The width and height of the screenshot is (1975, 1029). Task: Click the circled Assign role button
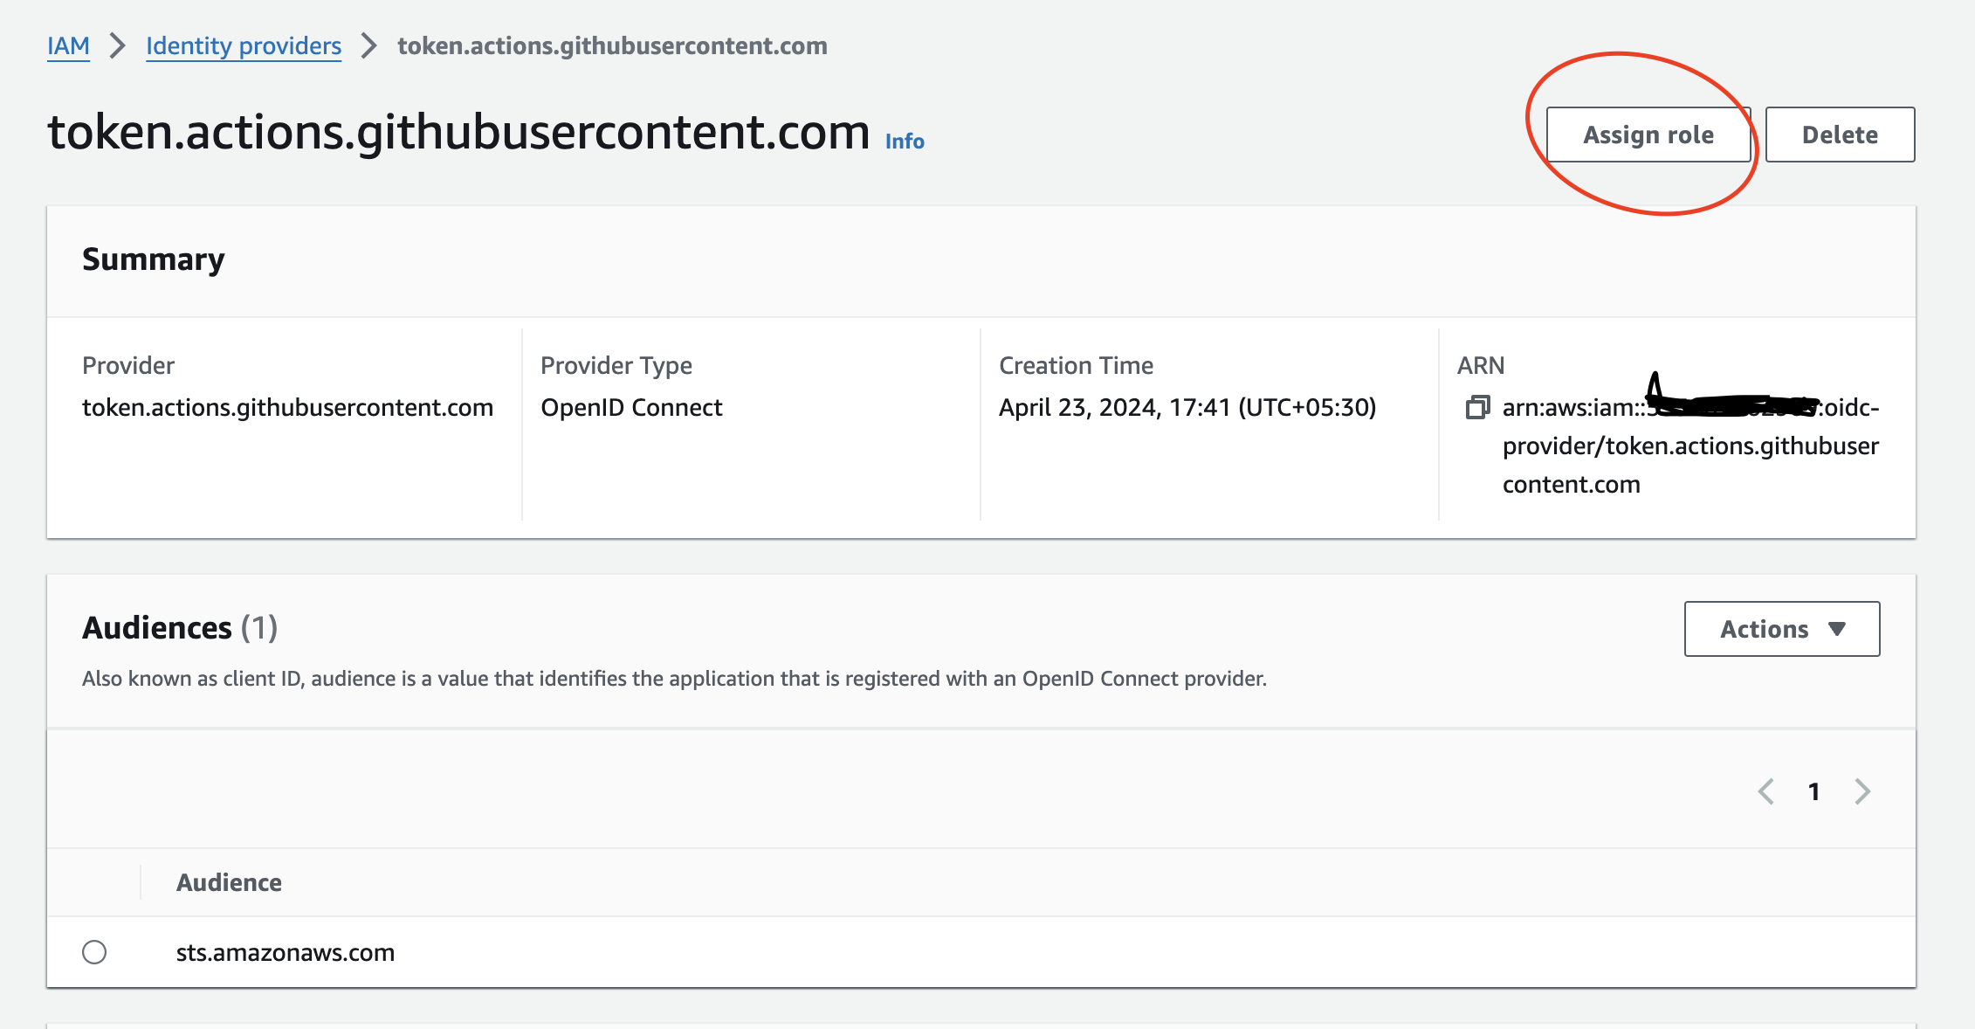tap(1647, 135)
